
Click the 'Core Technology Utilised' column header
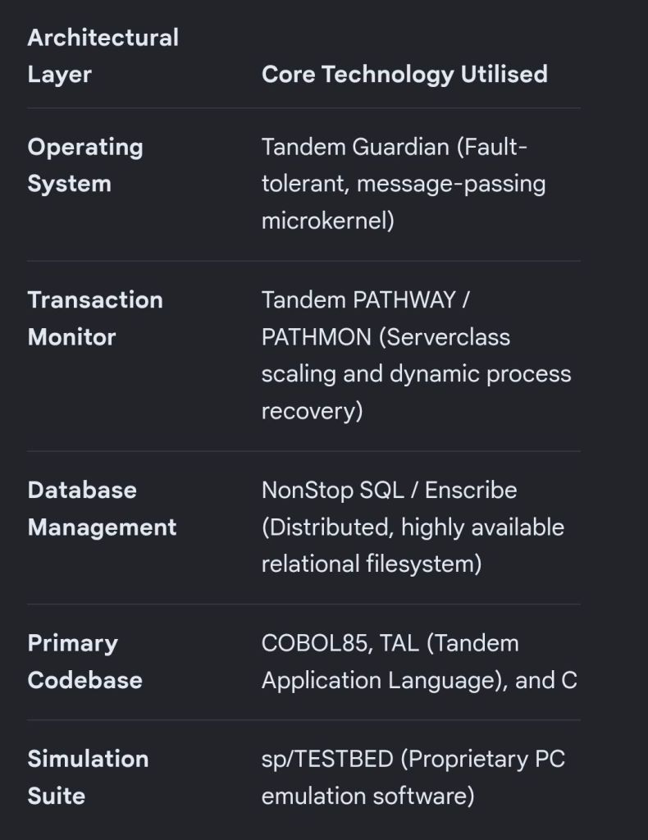point(404,74)
